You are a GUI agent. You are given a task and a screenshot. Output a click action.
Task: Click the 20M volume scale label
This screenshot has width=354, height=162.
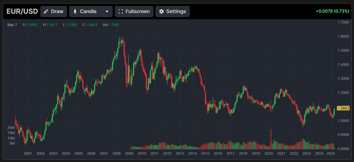click(11, 128)
